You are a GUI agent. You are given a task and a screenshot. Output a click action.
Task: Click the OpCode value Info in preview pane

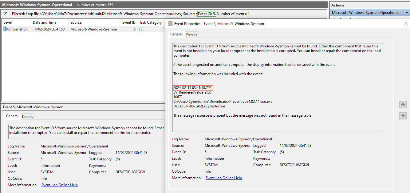(x=44, y=179)
